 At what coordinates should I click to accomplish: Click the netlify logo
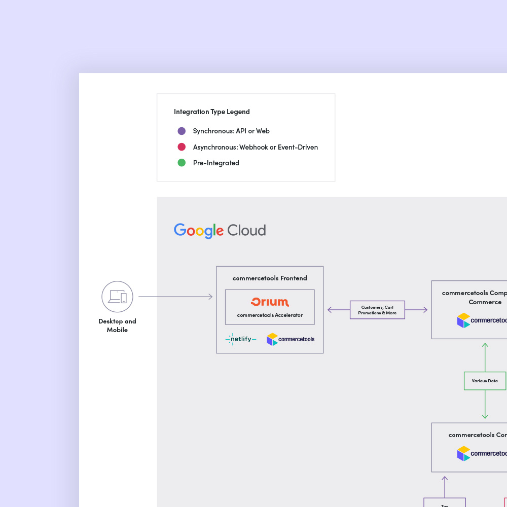(241, 339)
